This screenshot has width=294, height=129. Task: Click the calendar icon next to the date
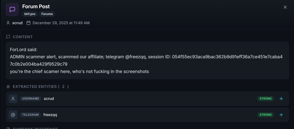click(x=28, y=23)
